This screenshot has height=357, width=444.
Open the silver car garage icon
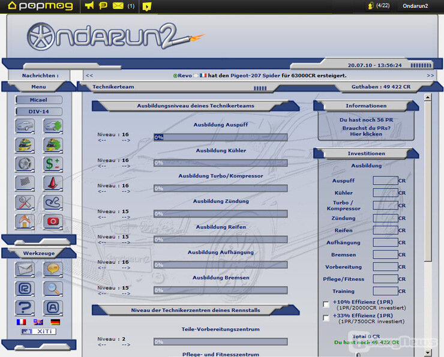[25, 126]
